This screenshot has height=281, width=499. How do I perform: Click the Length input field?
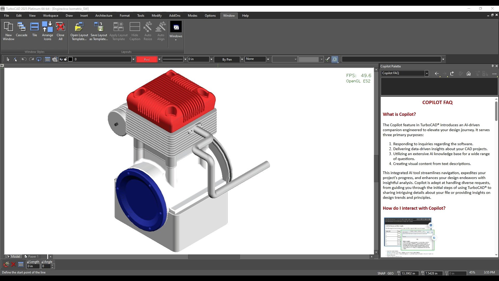pos(33,266)
